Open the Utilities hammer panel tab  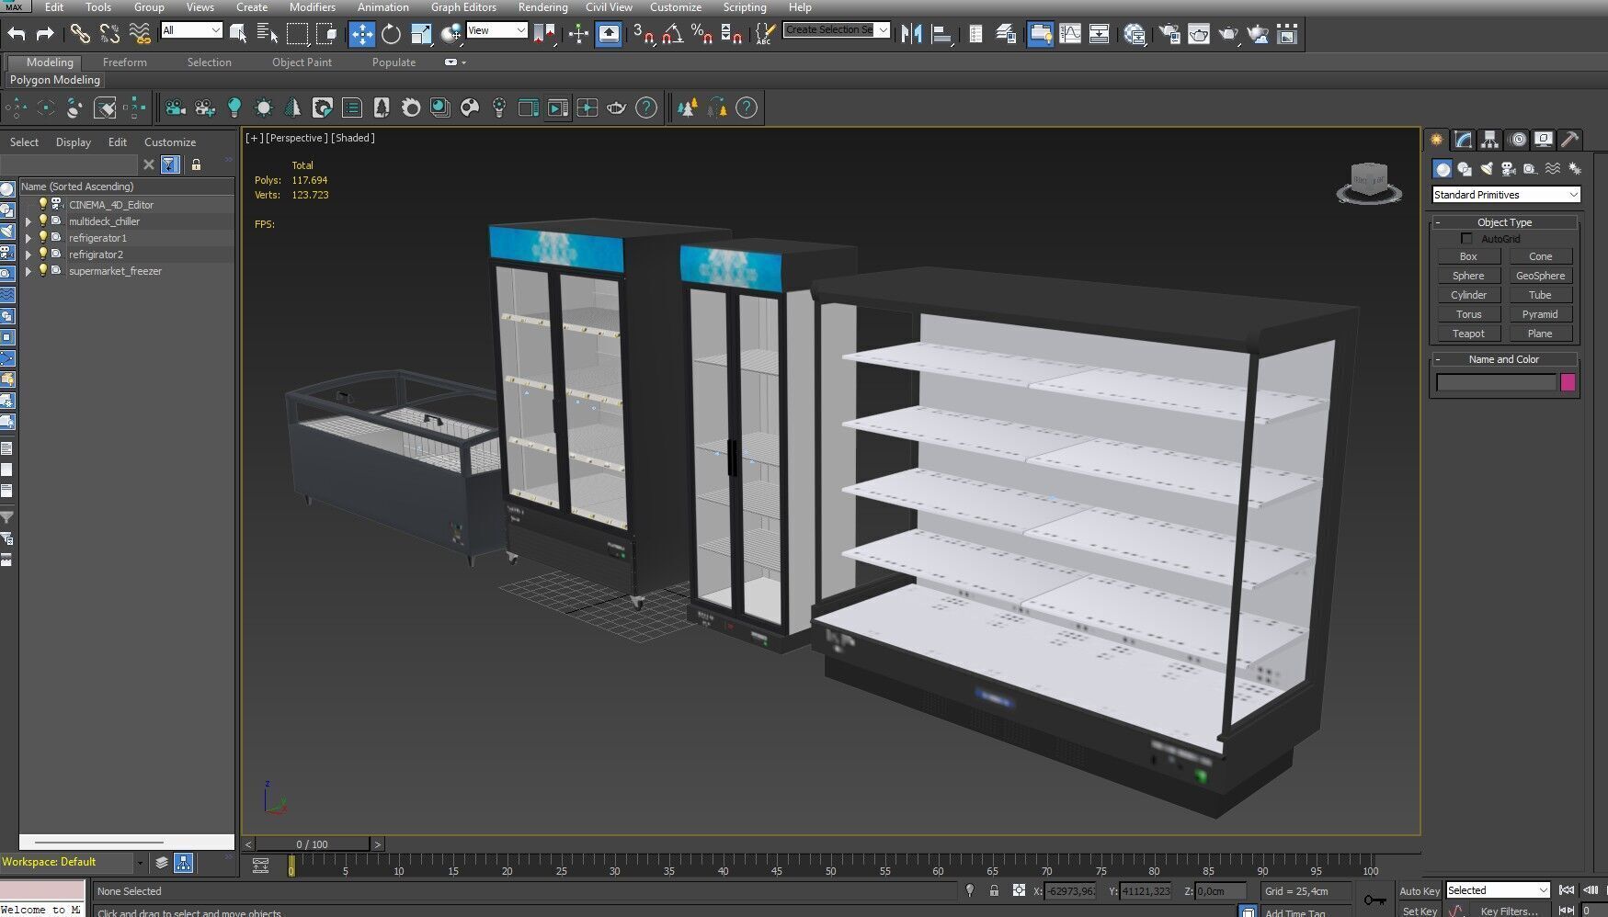tap(1570, 140)
